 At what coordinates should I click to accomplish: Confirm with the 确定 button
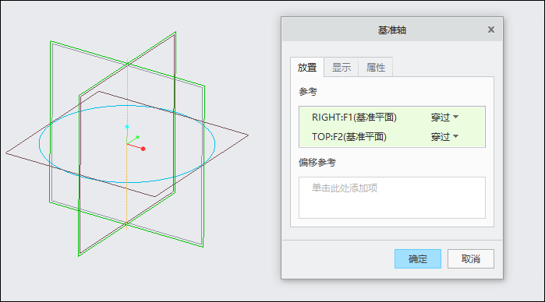[x=417, y=258]
